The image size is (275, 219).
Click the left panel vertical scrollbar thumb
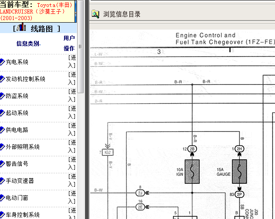(80, 47)
